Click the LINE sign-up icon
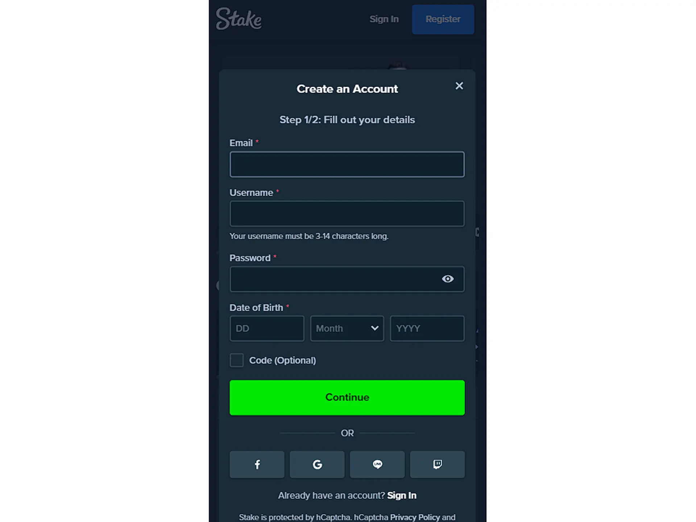The width and height of the screenshot is (696, 522). pos(377,464)
